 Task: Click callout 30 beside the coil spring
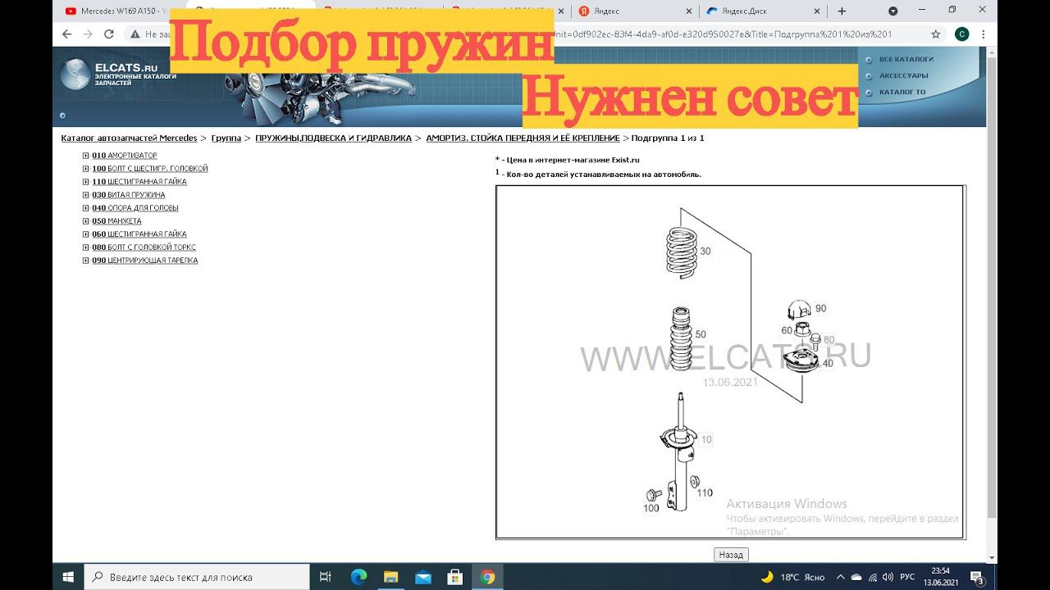(705, 252)
